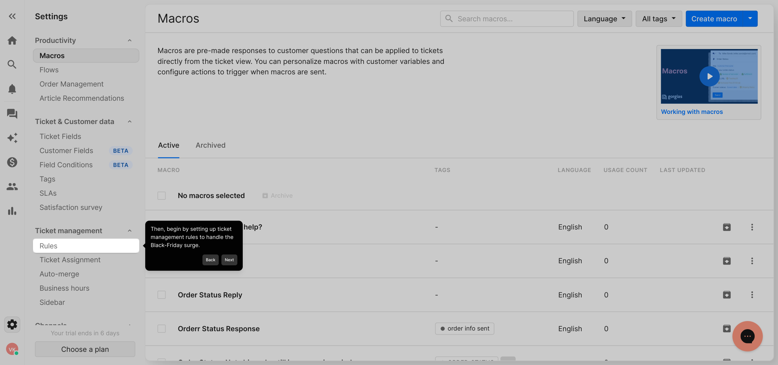Screen dimensions: 778x365
Task: Open notifications bell icon
Action: [x=12, y=89]
